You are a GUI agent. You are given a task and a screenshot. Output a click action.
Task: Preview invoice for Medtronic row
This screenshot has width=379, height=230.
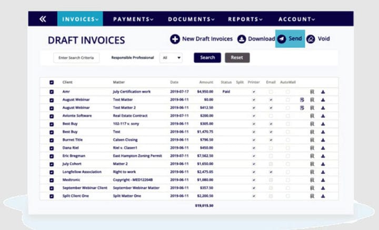point(312,180)
